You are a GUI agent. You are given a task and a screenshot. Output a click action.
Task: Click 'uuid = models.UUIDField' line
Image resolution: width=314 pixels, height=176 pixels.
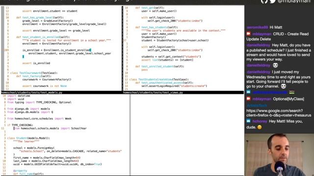point(57,164)
